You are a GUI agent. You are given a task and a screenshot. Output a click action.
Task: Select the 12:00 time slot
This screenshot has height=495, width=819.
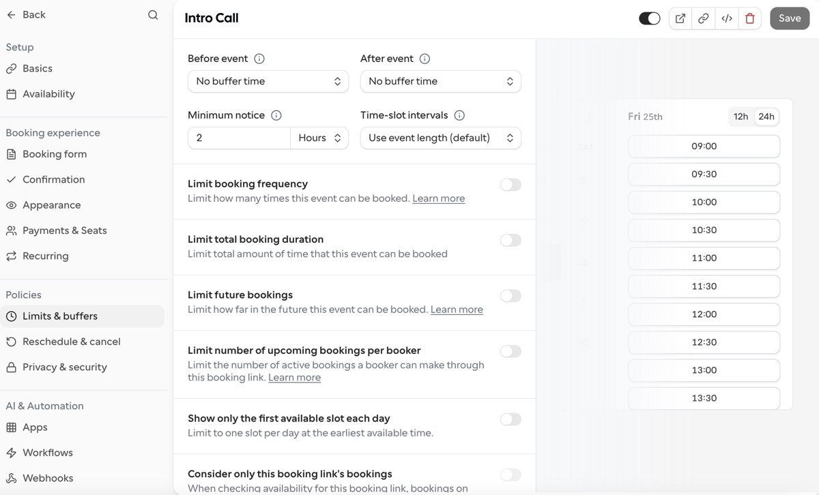click(704, 314)
